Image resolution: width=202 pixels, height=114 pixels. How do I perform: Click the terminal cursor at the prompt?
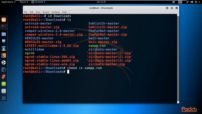(x=68, y=72)
